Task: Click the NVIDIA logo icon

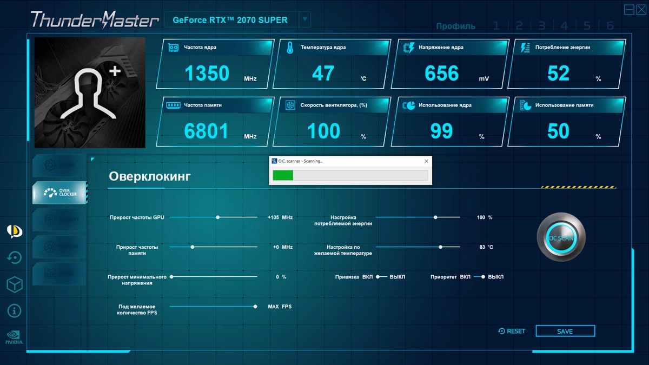Action: (x=14, y=337)
